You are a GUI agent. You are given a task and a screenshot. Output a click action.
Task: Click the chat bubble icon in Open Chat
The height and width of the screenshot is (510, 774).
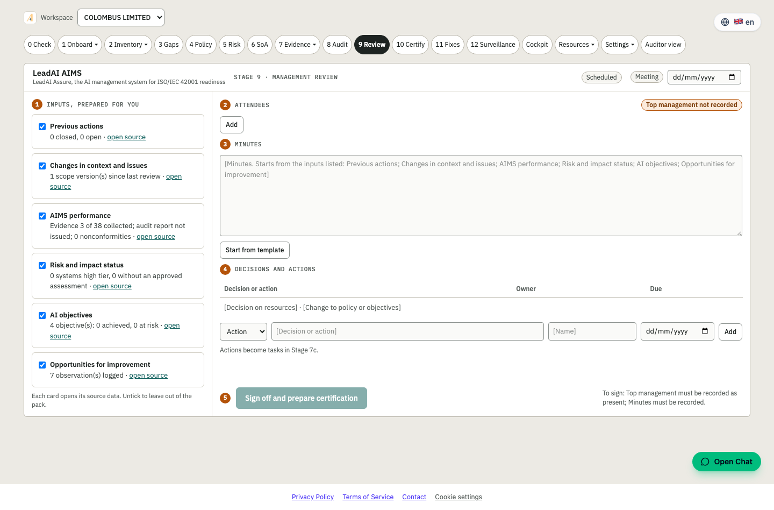coord(705,462)
